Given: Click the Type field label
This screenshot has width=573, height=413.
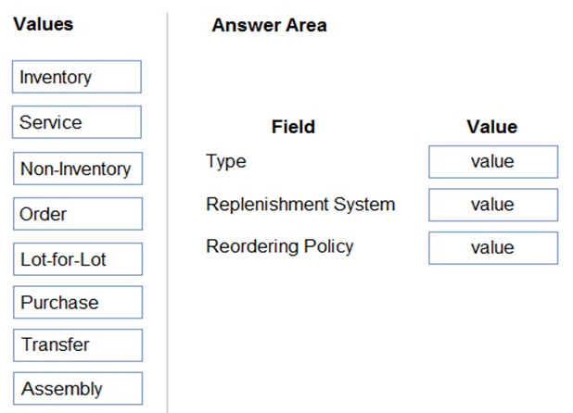Looking at the screenshot, I should point(225,161).
